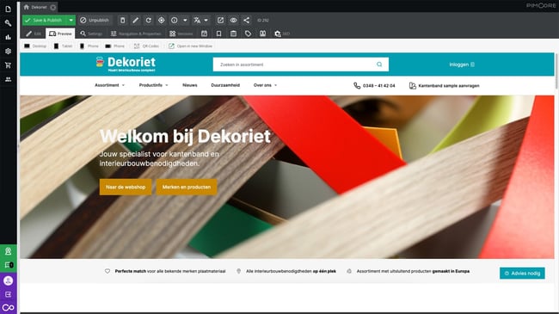The image size is (559, 314).
Task: Click the info circle toolbar icon
Action: tap(174, 21)
